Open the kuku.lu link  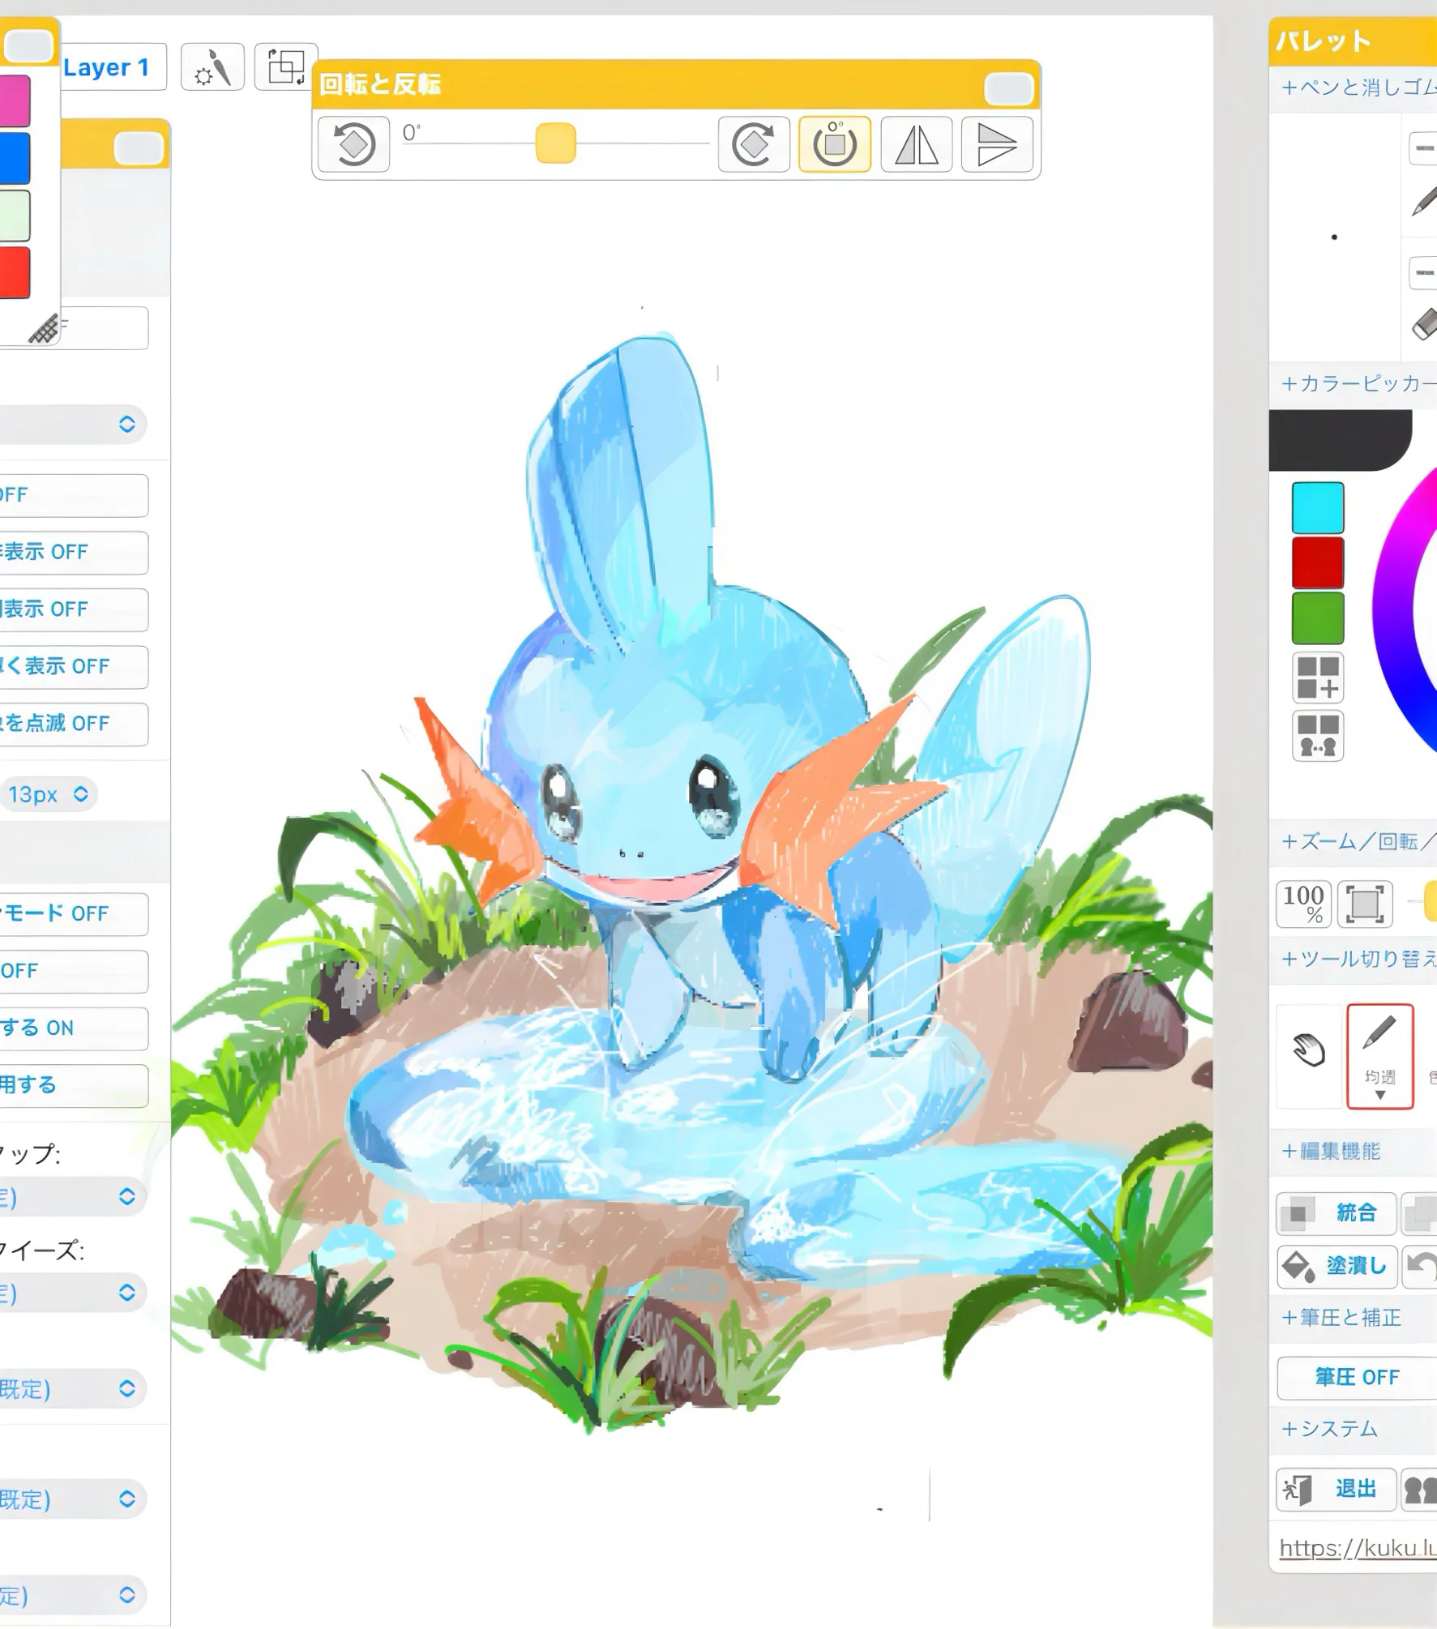tap(1358, 1549)
